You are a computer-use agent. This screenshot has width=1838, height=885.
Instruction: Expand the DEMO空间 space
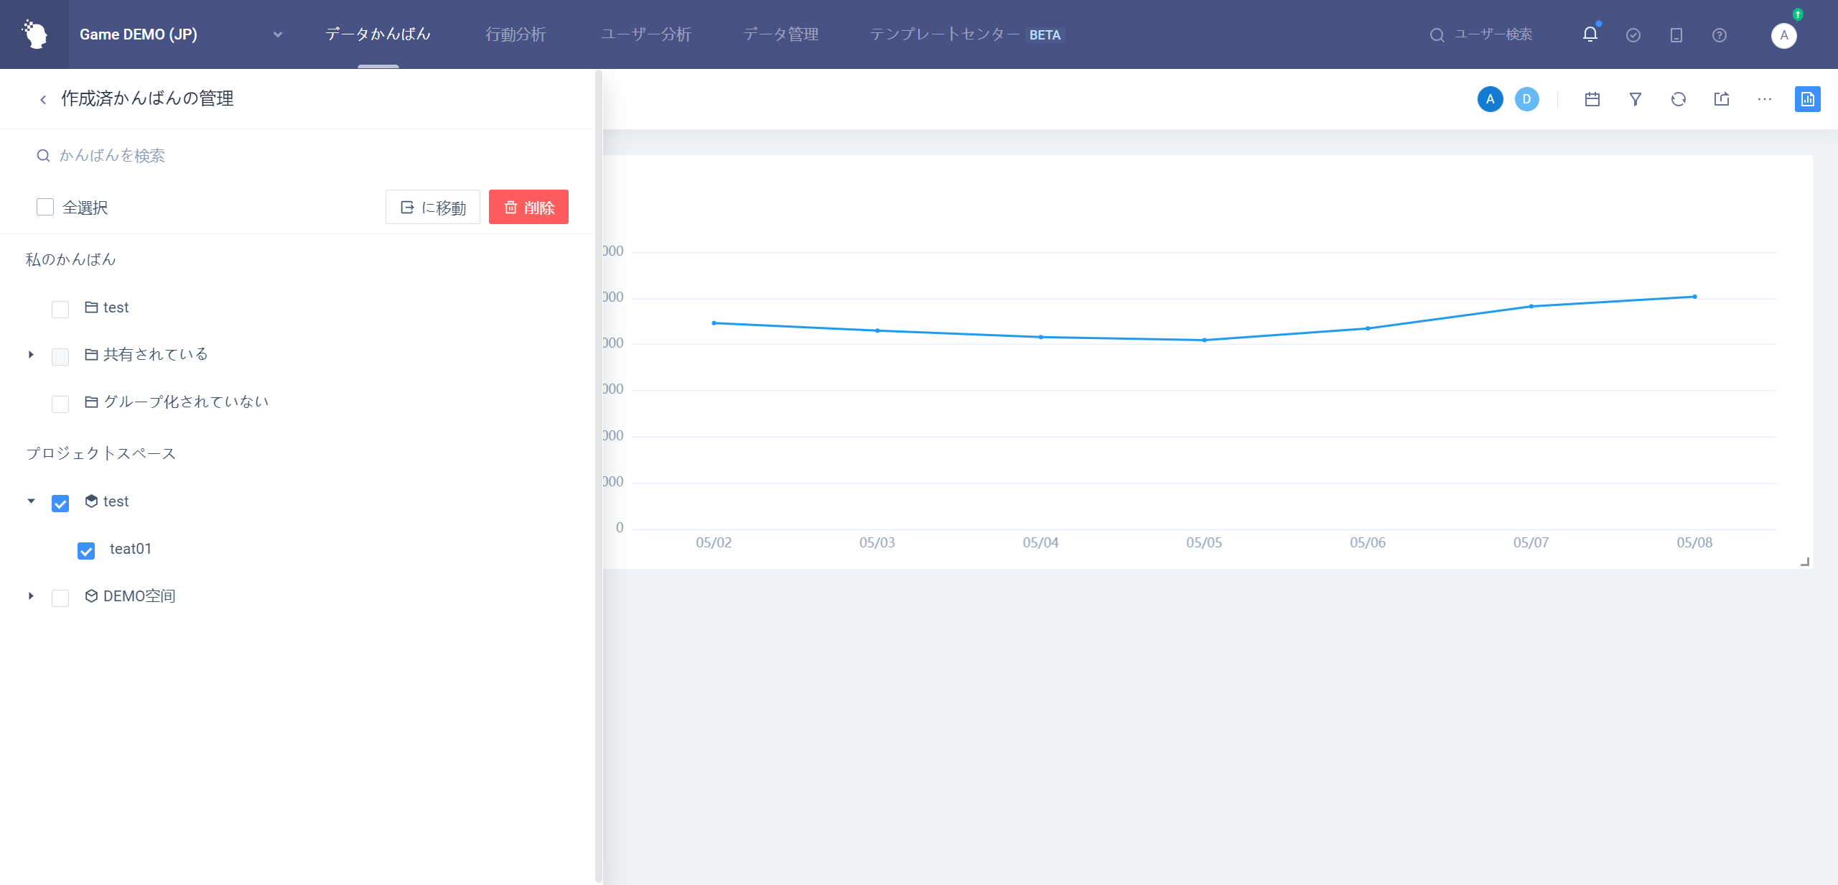pos(31,596)
